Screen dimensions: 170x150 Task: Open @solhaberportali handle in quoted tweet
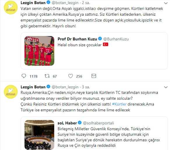pos(99,123)
